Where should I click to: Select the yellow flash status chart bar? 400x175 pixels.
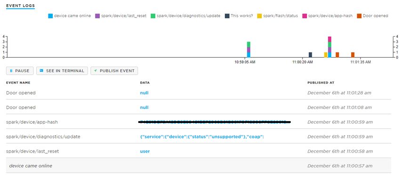[x=326, y=55]
